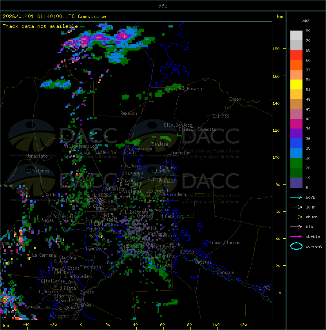Click the cyan ellipse 'current' marker
Image resolution: width=326 pixels, height=330 pixels.
[x=296, y=246]
